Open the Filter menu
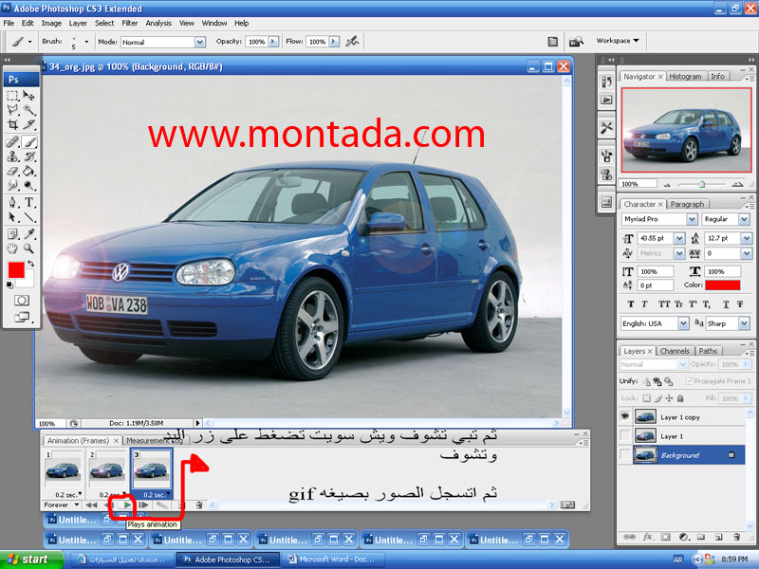759x569 pixels. click(x=129, y=23)
